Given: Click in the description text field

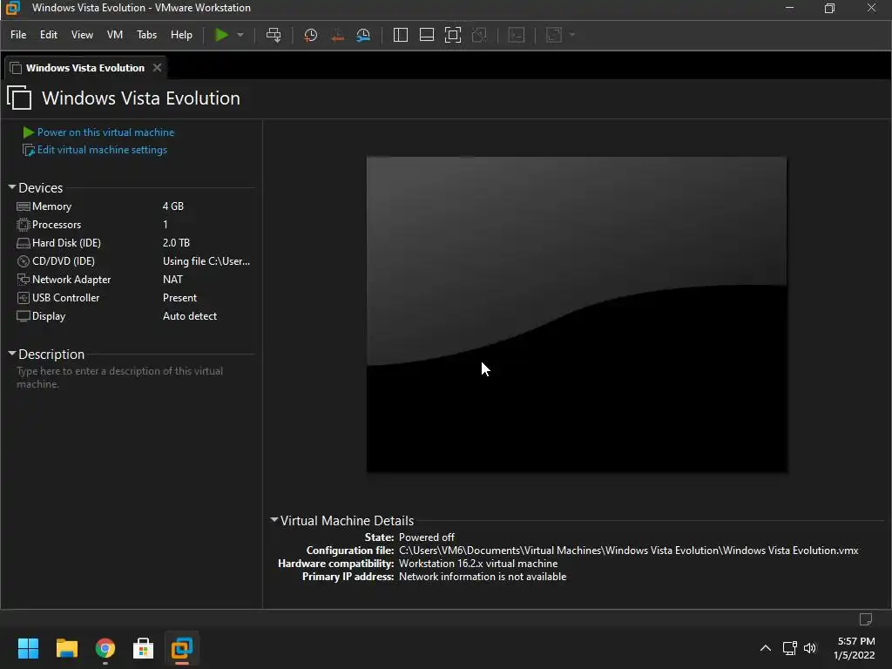Looking at the screenshot, I should coord(134,378).
